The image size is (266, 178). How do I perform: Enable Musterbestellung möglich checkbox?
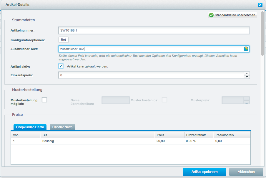(x=44, y=100)
